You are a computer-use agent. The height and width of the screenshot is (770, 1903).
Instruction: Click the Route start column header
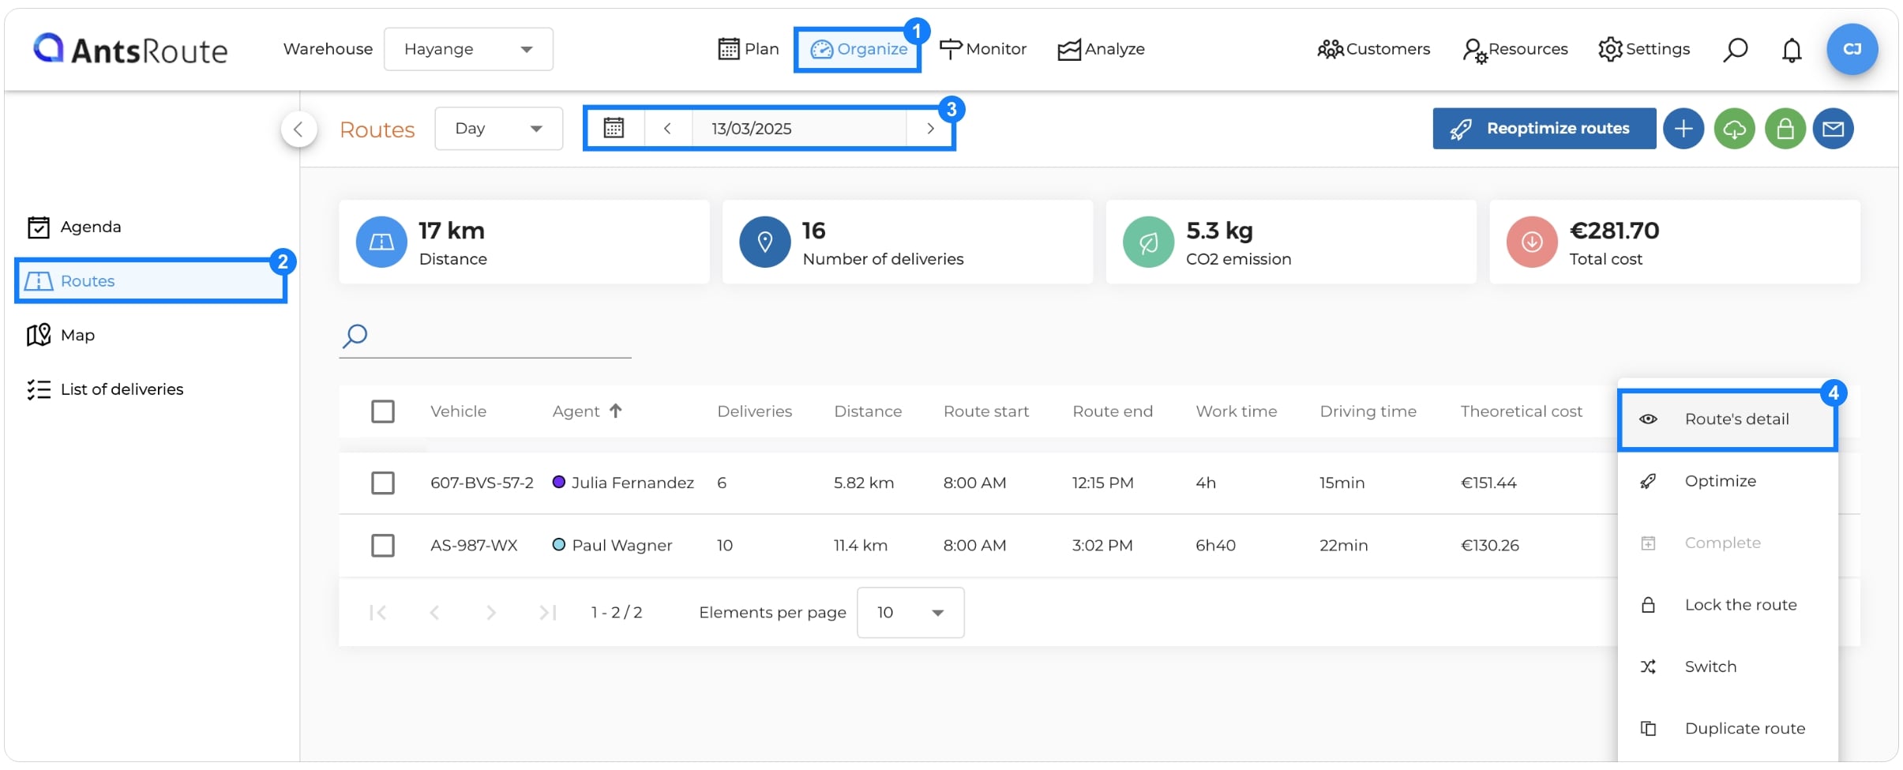coord(986,411)
